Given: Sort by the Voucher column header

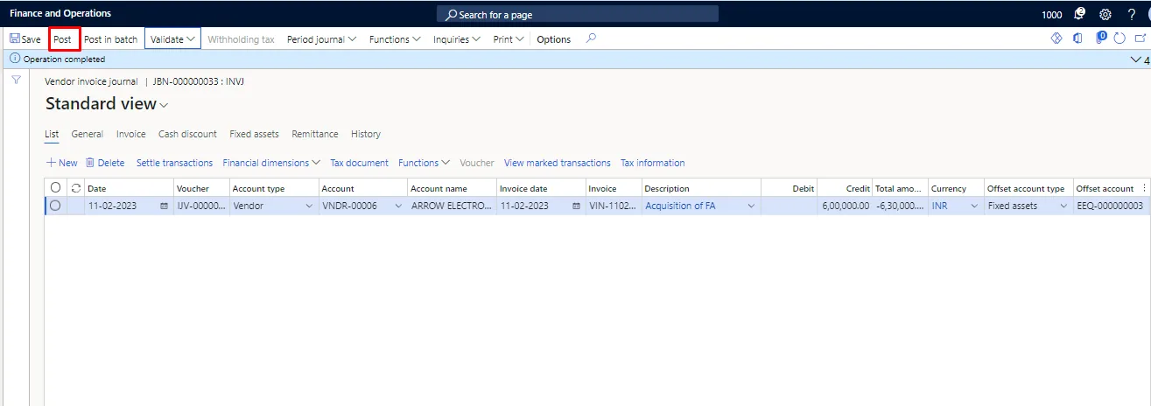Looking at the screenshot, I should point(201,188).
